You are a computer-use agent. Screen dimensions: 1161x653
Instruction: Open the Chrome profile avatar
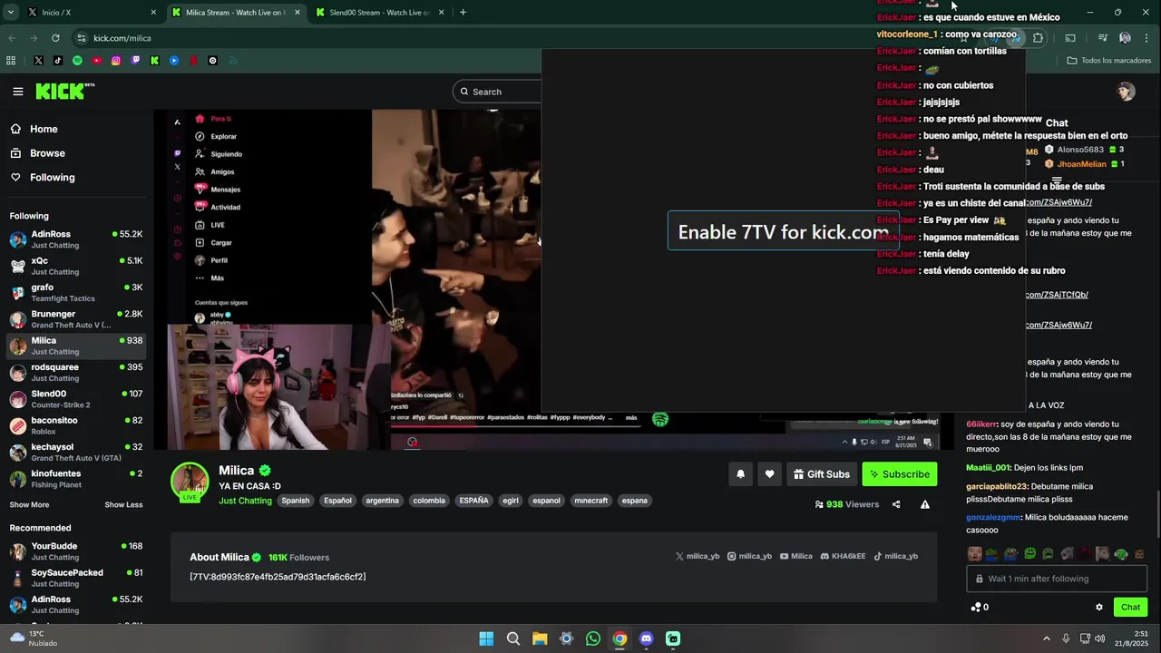click(1125, 38)
